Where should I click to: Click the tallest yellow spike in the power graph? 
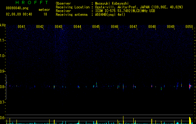[x=123, y=120]
